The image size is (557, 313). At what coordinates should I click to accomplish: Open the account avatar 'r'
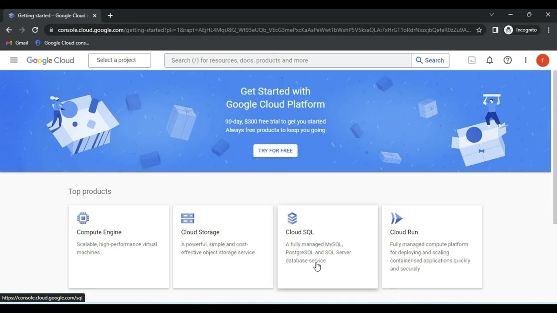543,60
